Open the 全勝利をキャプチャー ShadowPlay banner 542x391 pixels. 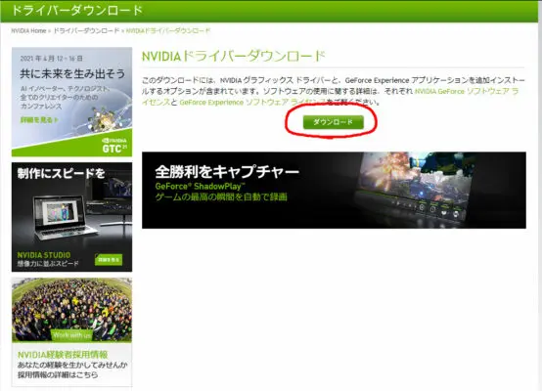(334, 190)
